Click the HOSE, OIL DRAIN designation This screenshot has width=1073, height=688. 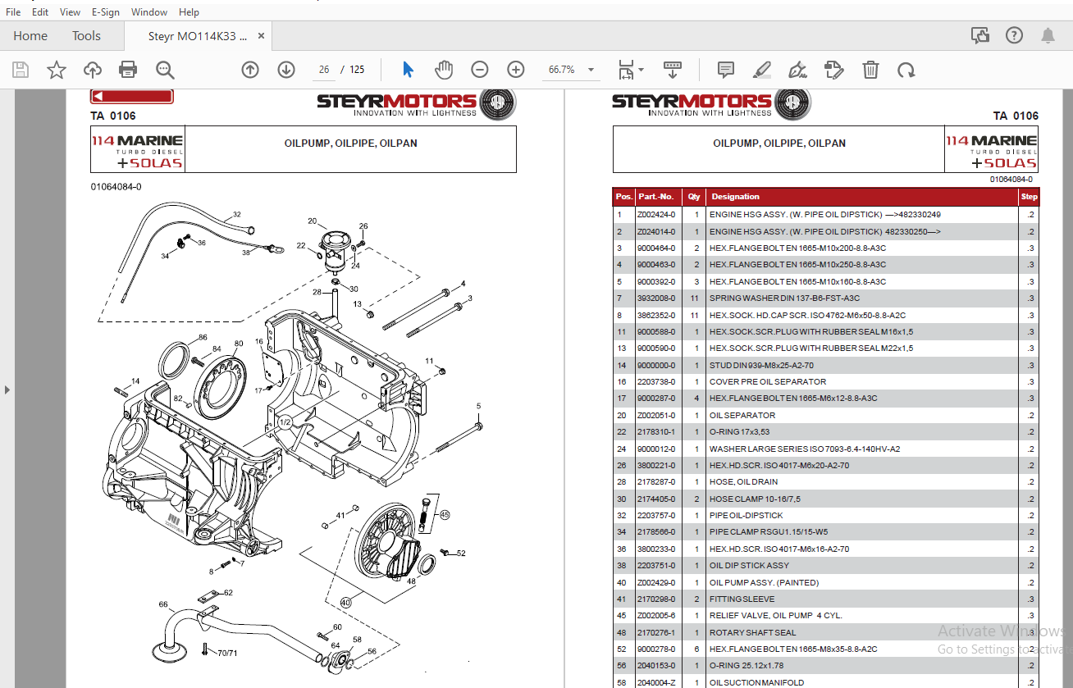pyautogui.click(x=744, y=482)
